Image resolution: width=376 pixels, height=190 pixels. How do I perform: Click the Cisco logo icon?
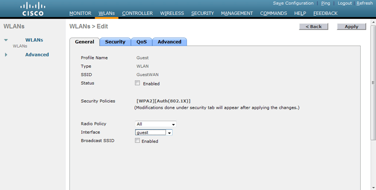point(33,8)
